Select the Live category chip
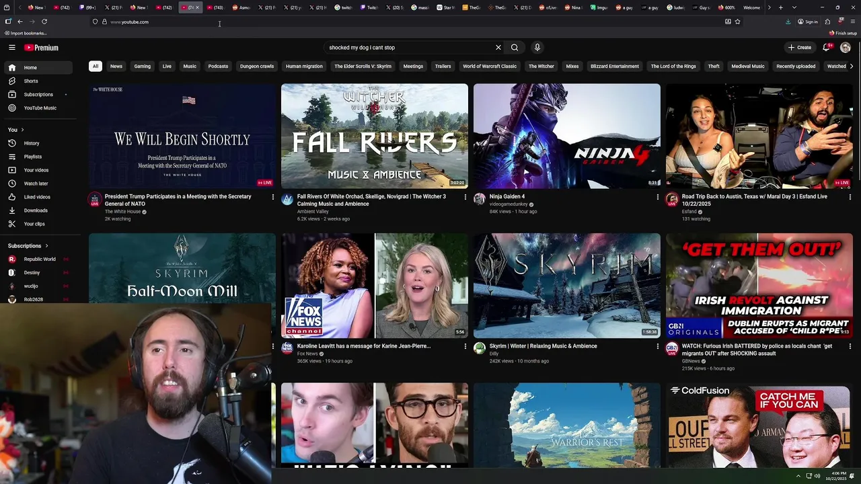 point(167,67)
